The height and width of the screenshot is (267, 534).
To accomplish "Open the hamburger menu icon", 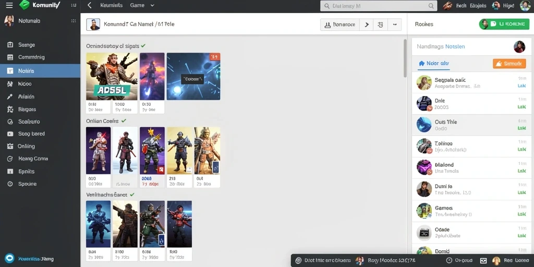I will (x=9, y=5).
